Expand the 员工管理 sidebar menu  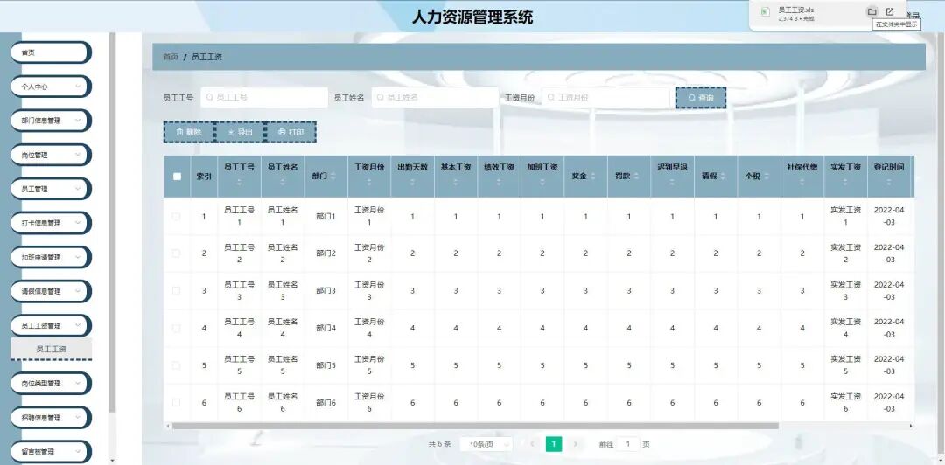point(51,189)
